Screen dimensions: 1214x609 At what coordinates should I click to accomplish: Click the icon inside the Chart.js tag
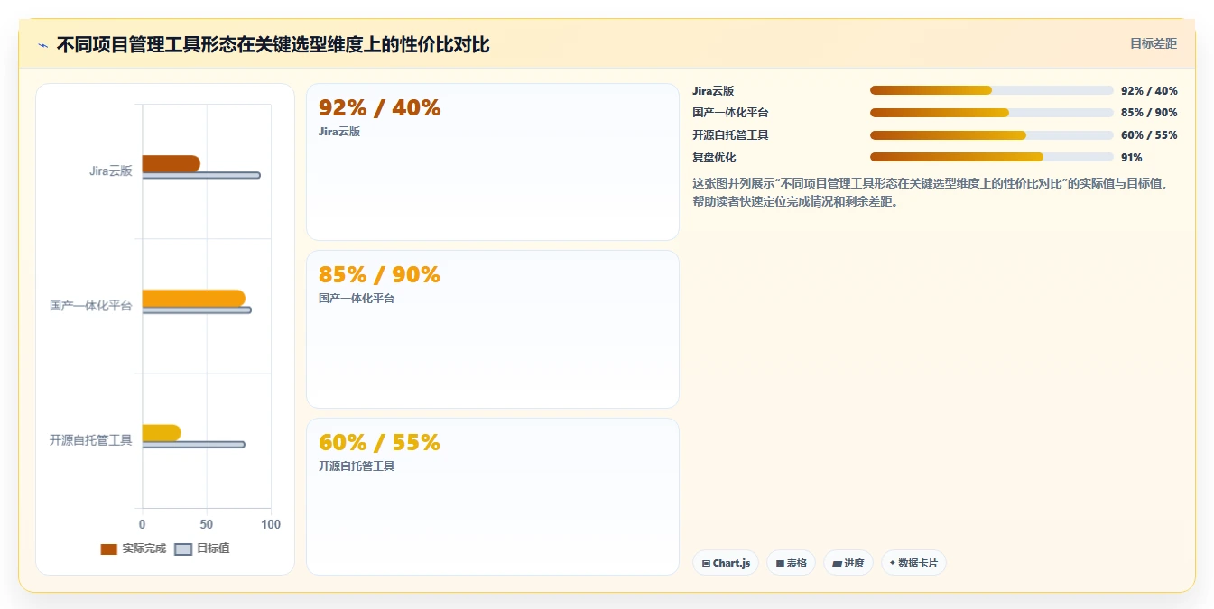pyautogui.click(x=706, y=563)
